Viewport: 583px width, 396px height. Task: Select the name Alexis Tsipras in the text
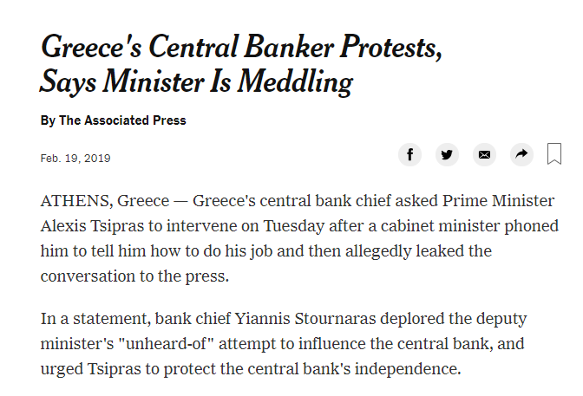[92, 226]
